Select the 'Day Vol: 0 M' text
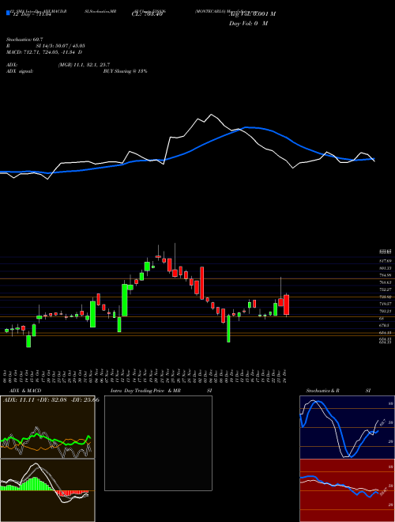 tap(248, 23)
